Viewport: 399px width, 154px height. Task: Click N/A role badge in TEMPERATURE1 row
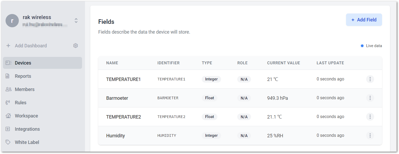[x=244, y=79]
